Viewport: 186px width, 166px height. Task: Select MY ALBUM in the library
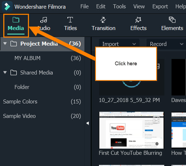click(42, 58)
